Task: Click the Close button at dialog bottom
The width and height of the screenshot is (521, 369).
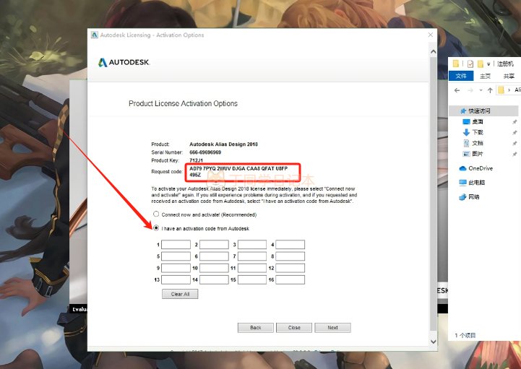Action: point(294,328)
